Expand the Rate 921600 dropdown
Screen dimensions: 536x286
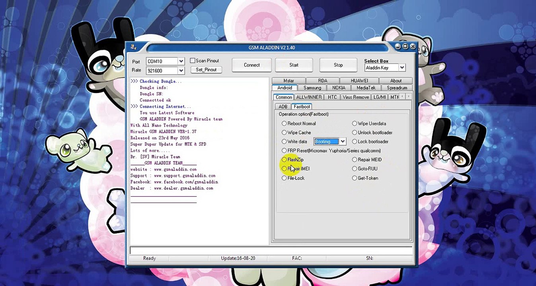pos(181,71)
